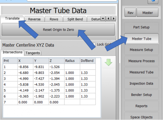Select X cell value -6.680
Viewport: 163px width, 120px height.
(25, 73)
